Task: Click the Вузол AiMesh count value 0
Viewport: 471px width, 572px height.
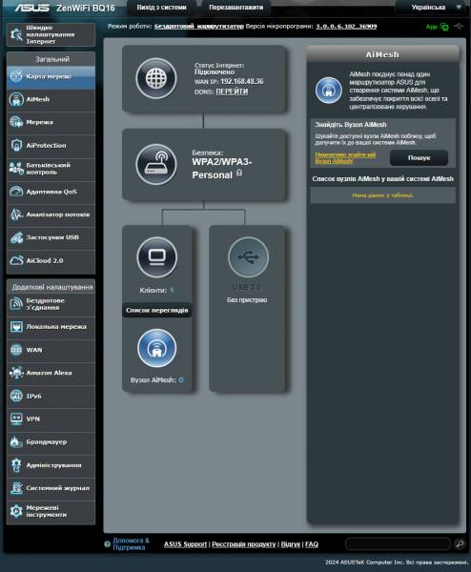Action: (x=181, y=379)
